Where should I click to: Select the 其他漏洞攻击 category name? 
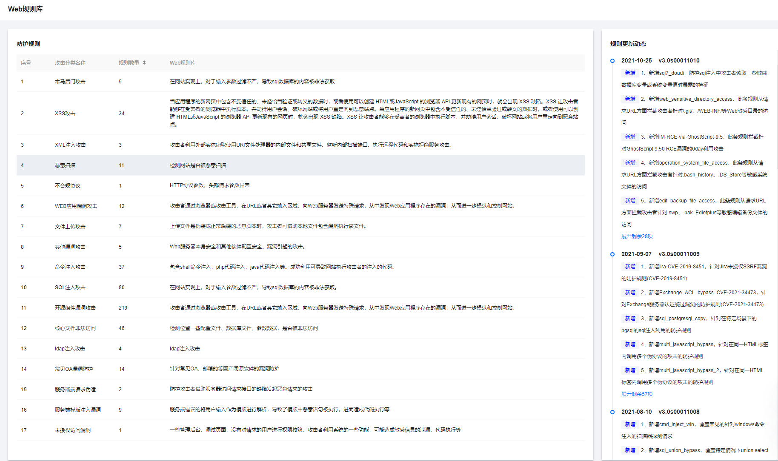click(70, 247)
